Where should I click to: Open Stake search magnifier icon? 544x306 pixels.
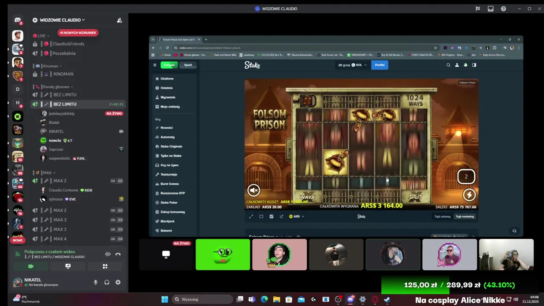(448, 65)
